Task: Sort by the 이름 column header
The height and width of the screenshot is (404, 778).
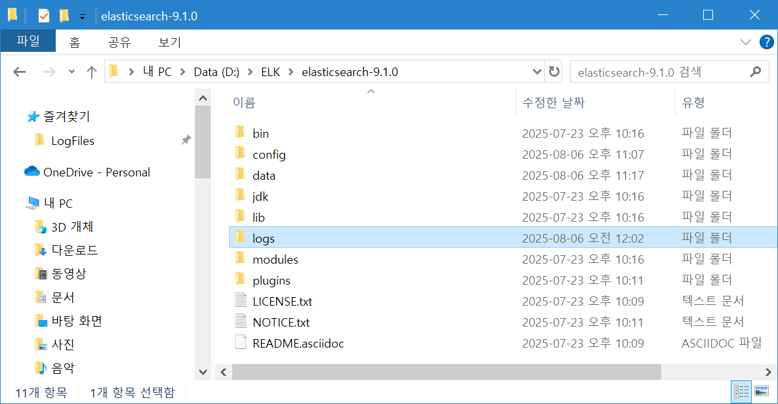Action: pyautogui.click(x=244, y=103)
